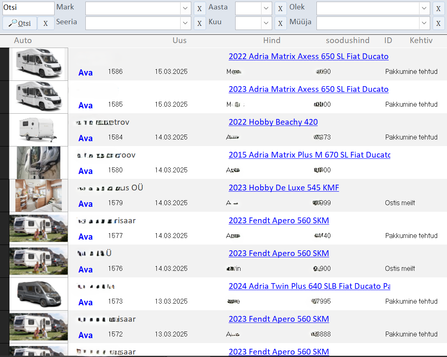This screenshot has height=357, width=447.
Task: Click Ava for record 1576
Action: [85, 270]
